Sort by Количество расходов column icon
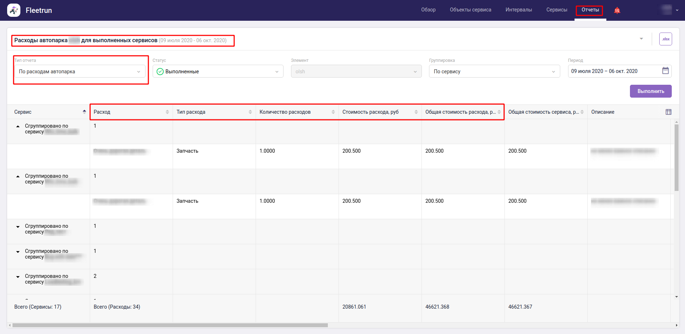685x334 pixels. pyautogui.click(x=333, y=112)
